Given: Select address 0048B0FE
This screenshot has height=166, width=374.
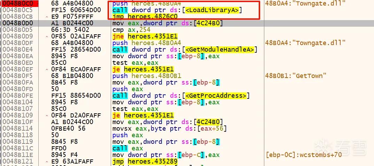Looking at the screenshot, I should (18, 95).
